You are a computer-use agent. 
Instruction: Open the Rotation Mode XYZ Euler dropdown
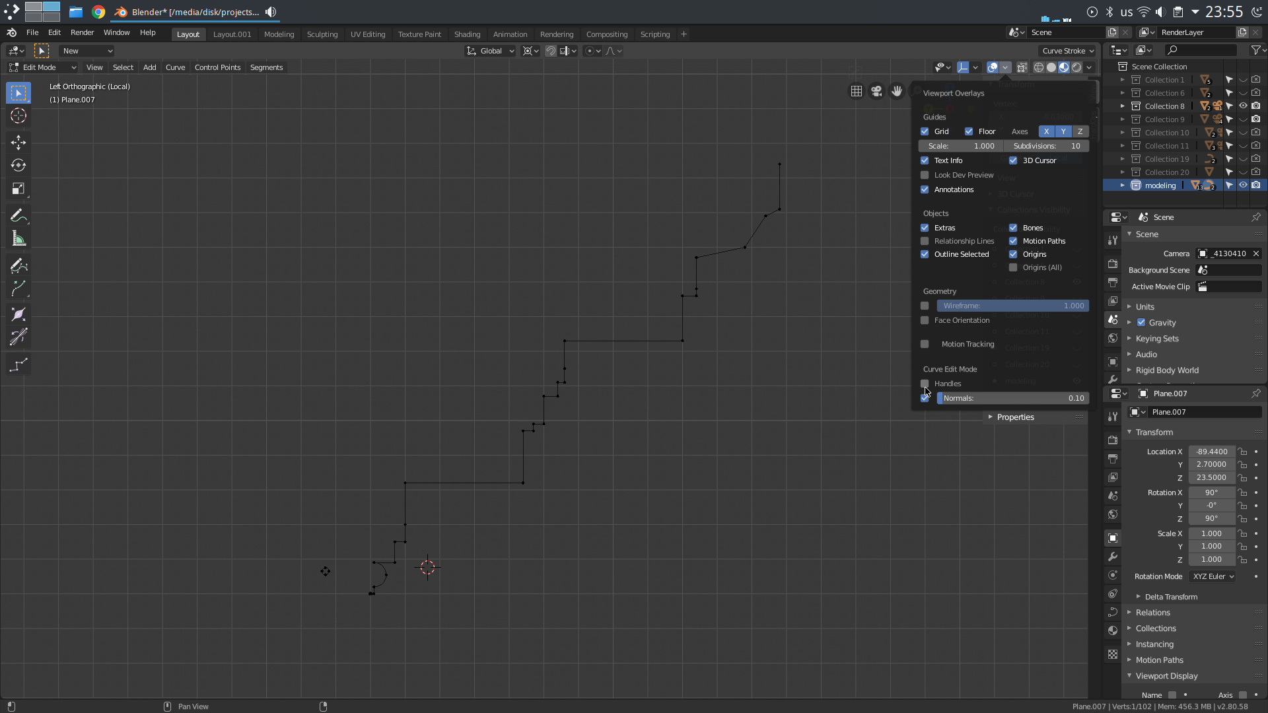pos(1213,576)
